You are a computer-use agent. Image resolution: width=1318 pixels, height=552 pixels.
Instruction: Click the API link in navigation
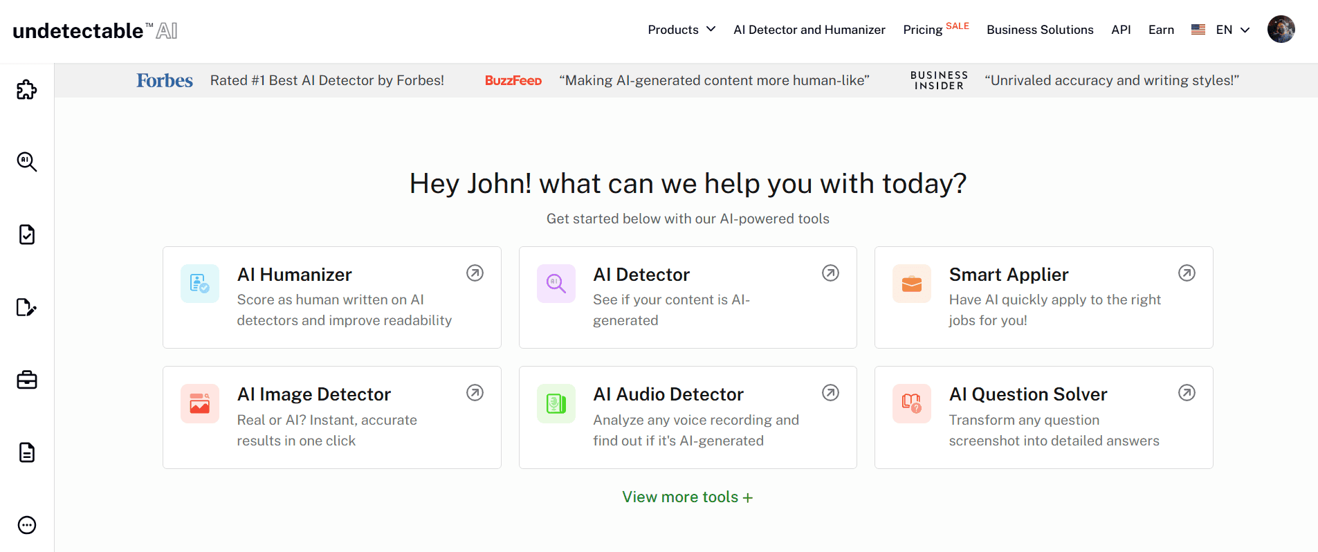click(x=1120, y=30)
